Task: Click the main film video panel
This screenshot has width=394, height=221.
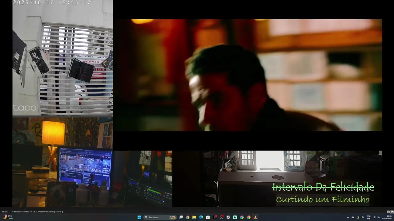Action: point(248,75)
